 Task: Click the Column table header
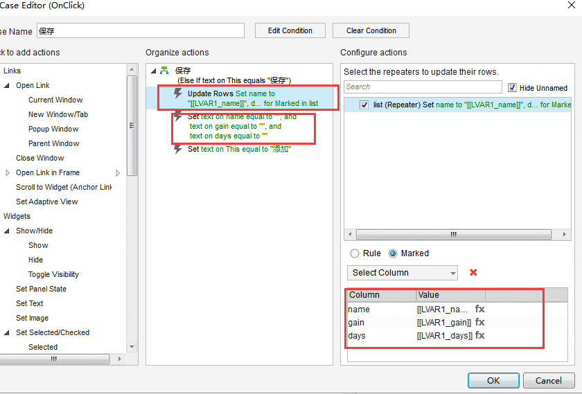pos(382,295)
